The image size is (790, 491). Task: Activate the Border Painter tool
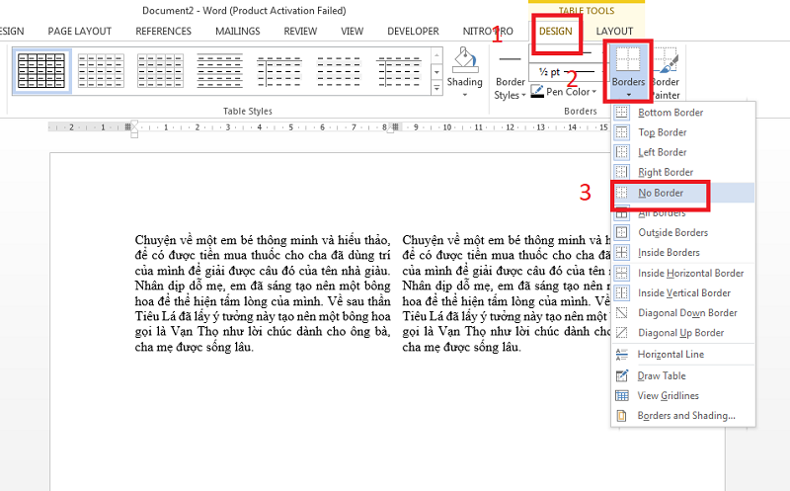click(666, 73)
